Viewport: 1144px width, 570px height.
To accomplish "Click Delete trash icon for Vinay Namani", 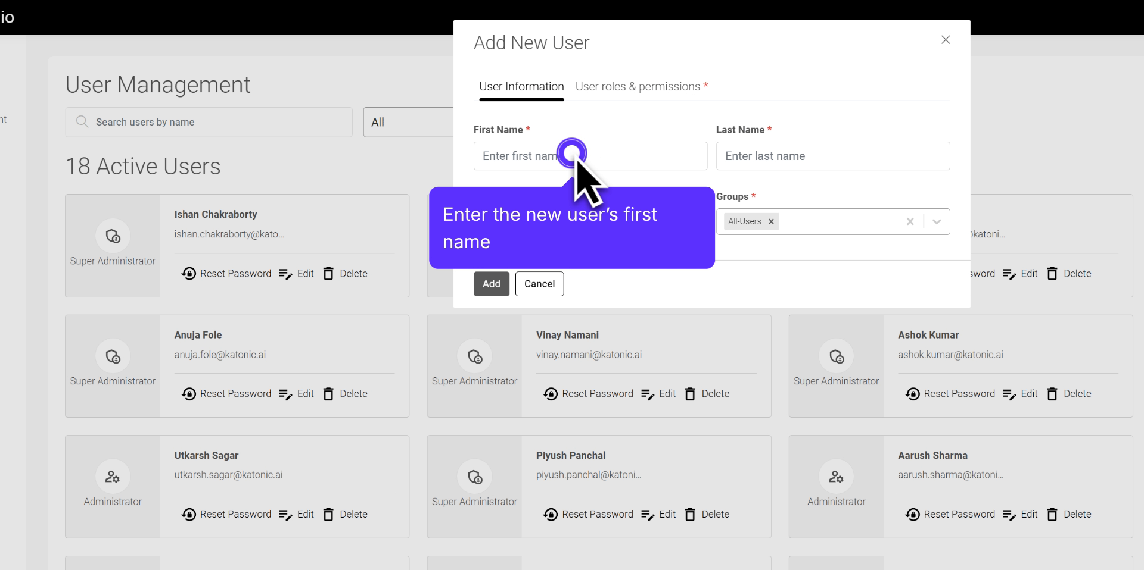I will (690, 394).
